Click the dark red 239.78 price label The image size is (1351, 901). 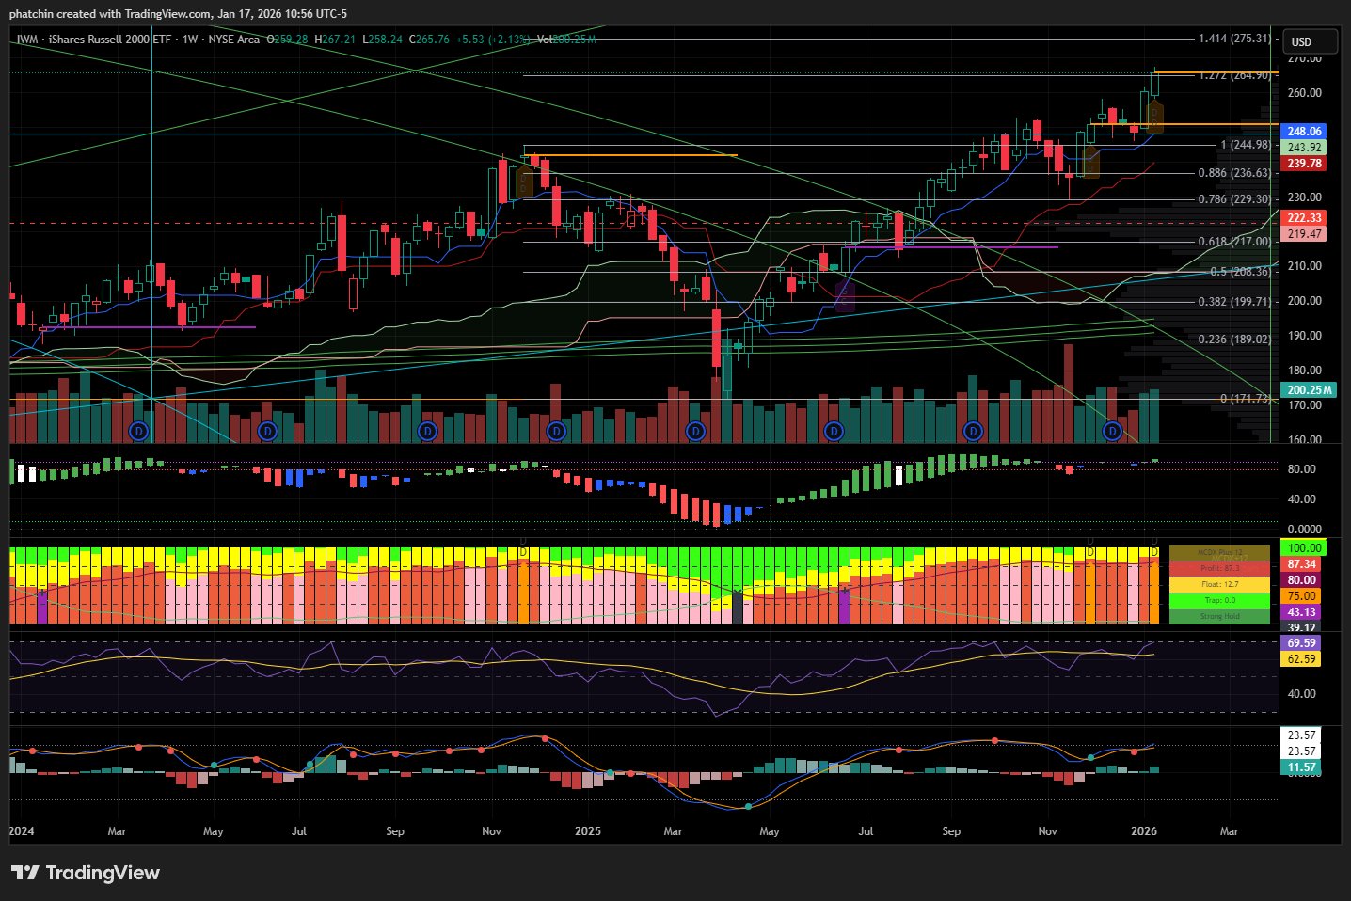pos(1304,164)
